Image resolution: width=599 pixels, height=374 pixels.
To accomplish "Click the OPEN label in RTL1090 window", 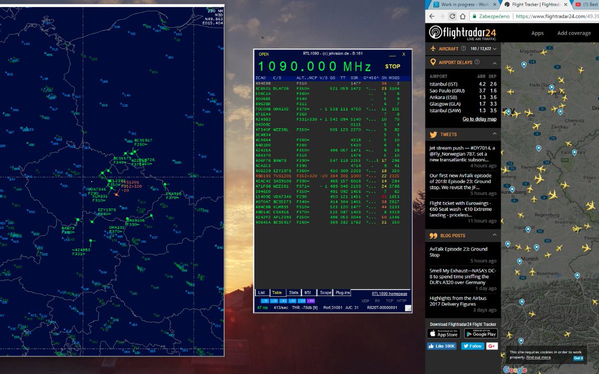I will click(264, 54).
